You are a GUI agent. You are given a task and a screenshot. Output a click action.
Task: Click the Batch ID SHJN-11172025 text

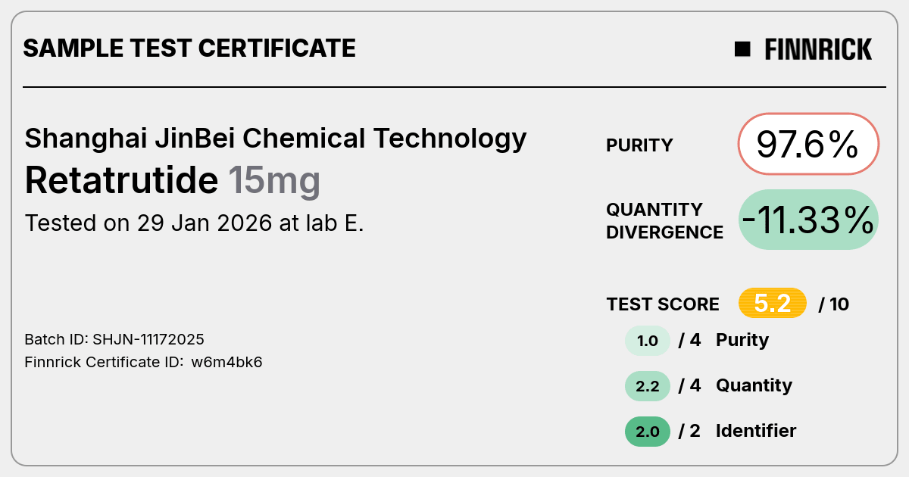114,339
